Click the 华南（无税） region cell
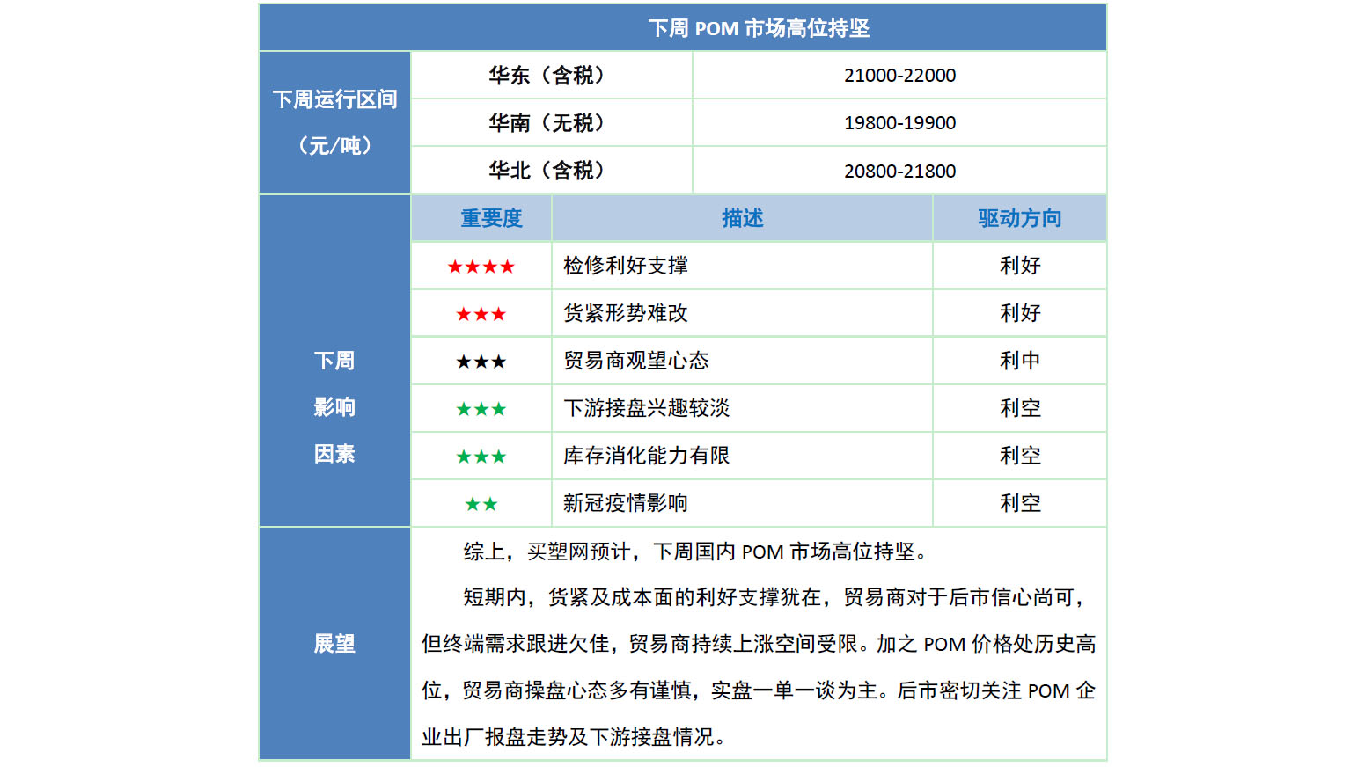This screenshot has height=767, width=1365. coord(551,123)
